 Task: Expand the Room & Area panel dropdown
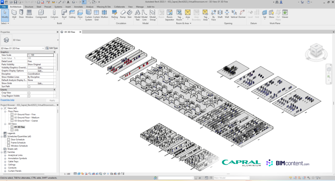[184, 23]
